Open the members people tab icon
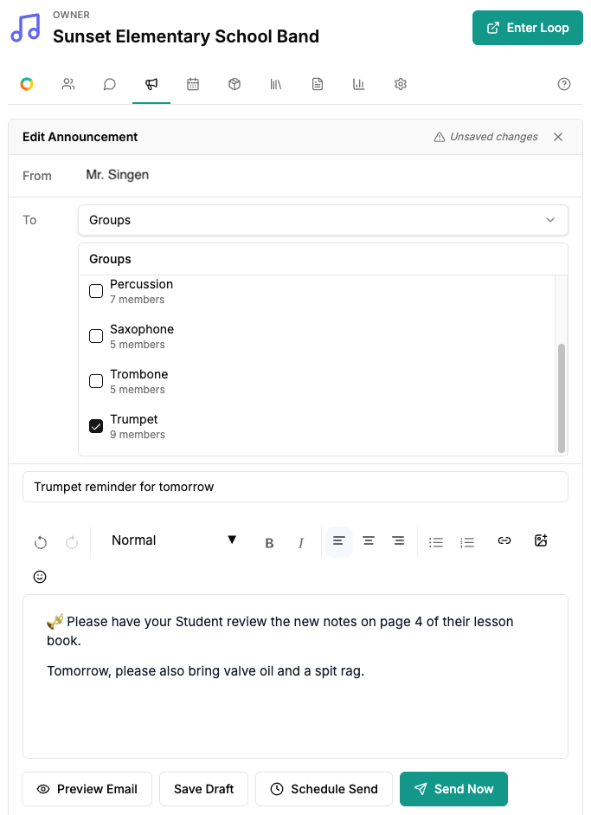Viewport: 591px width, 815px height. pyautogui.click(x=68, y=84)
